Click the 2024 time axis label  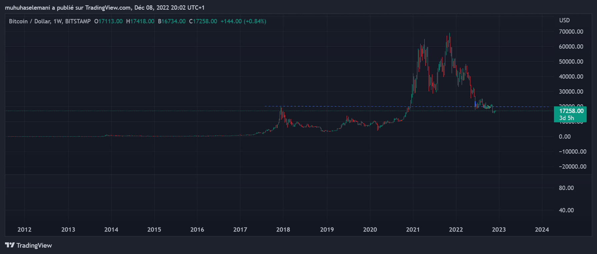(x=542, y=230)
